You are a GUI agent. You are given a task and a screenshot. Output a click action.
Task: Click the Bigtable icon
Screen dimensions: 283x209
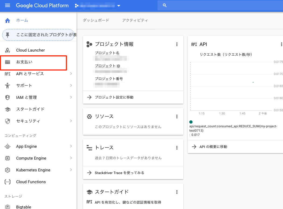point(7,207)
